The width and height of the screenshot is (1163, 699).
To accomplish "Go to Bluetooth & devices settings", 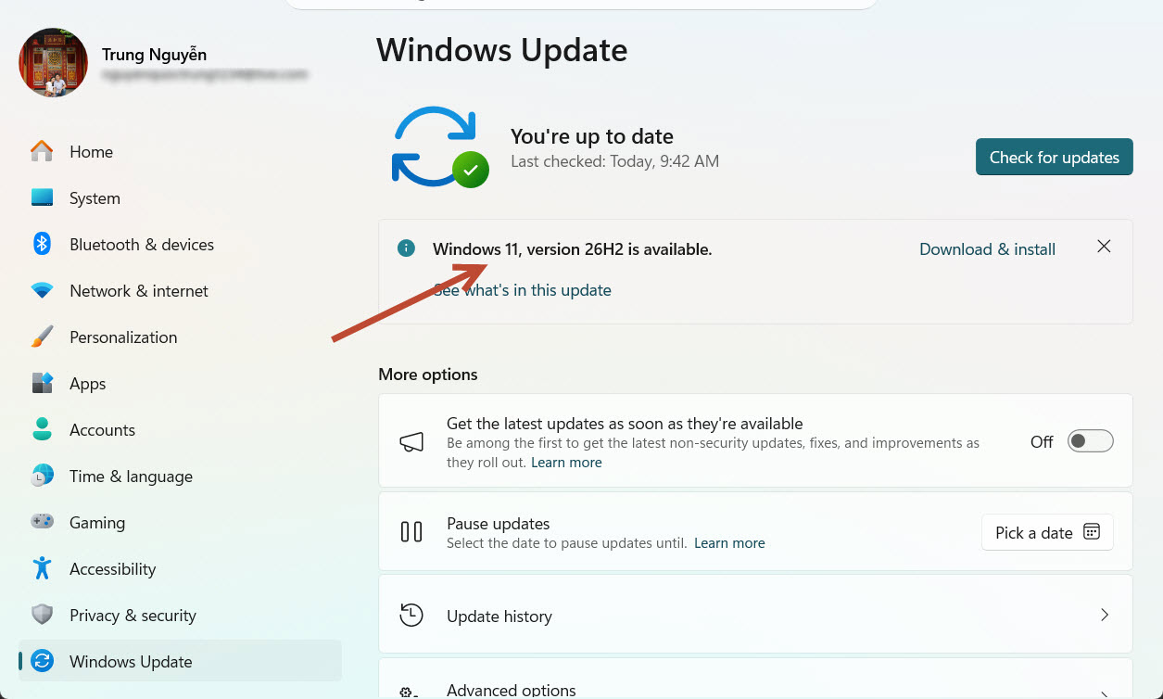I will pyautogui.click(x=180, y=244).
